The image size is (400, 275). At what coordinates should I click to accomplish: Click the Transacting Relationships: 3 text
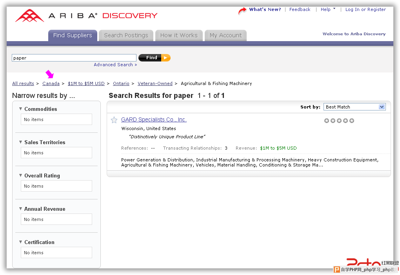tap(195, 148)
